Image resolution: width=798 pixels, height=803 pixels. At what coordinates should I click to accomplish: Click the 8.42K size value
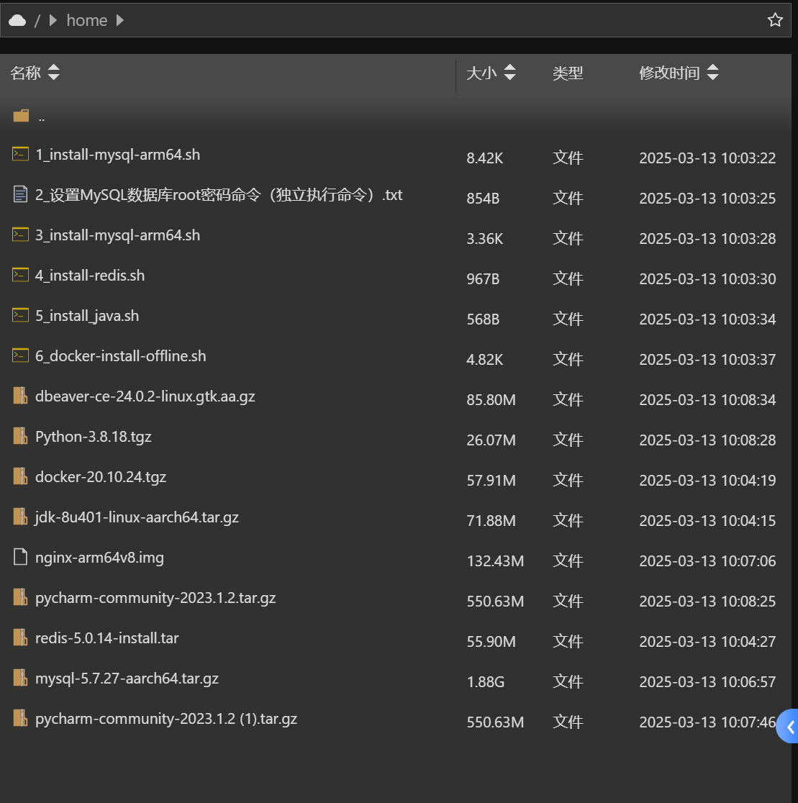tap(485, 158)
